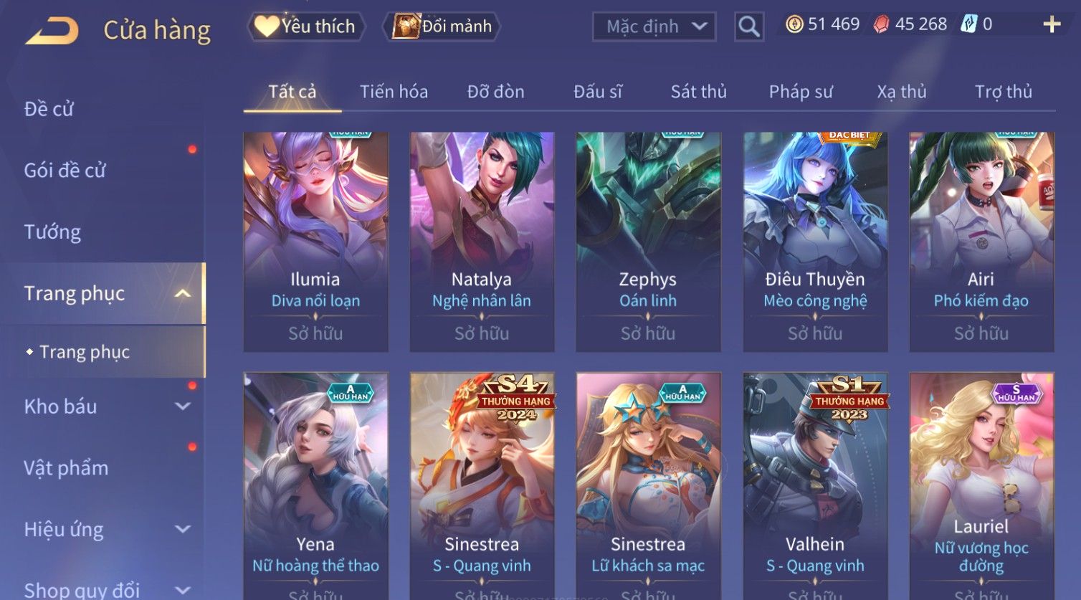Click the blue voucher currency icon
The width and height of the screenshot is (1081, 600).
point(969,24)
